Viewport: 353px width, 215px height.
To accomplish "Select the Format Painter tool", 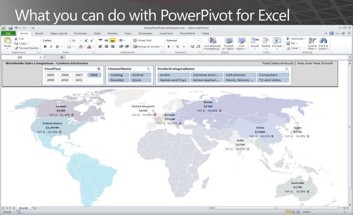I will pyautogui.click(x=27, y=48).
